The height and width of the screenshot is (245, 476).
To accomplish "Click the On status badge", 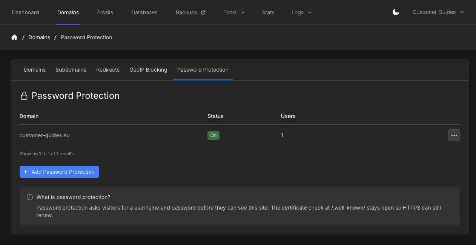I will [213, 135].
